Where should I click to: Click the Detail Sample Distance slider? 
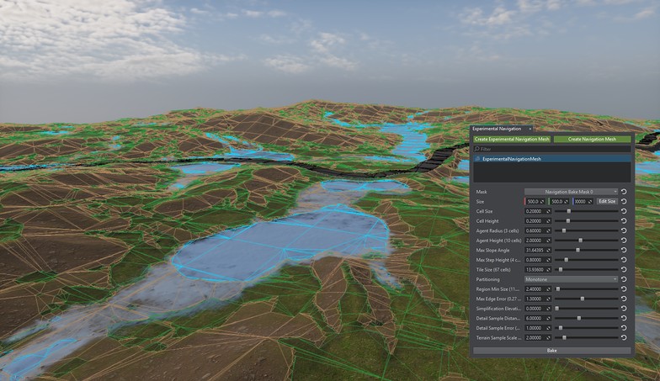(x=586, y=318)
